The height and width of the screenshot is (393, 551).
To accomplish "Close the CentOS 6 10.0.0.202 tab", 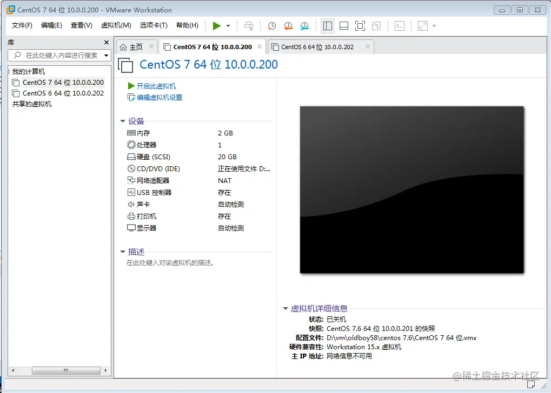I will coord(368,46).
